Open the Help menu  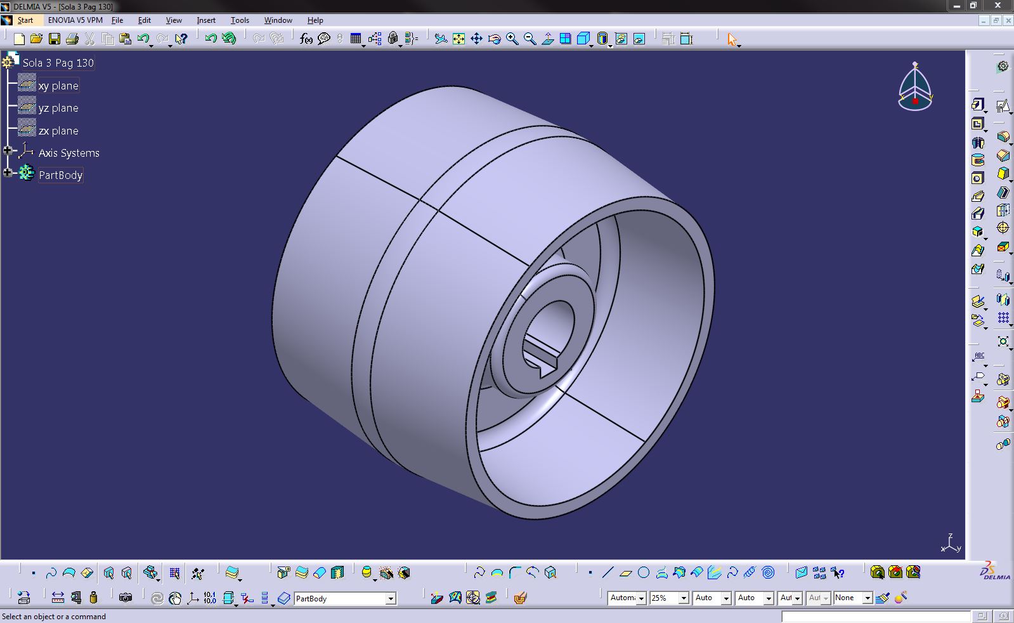[315, 20]
